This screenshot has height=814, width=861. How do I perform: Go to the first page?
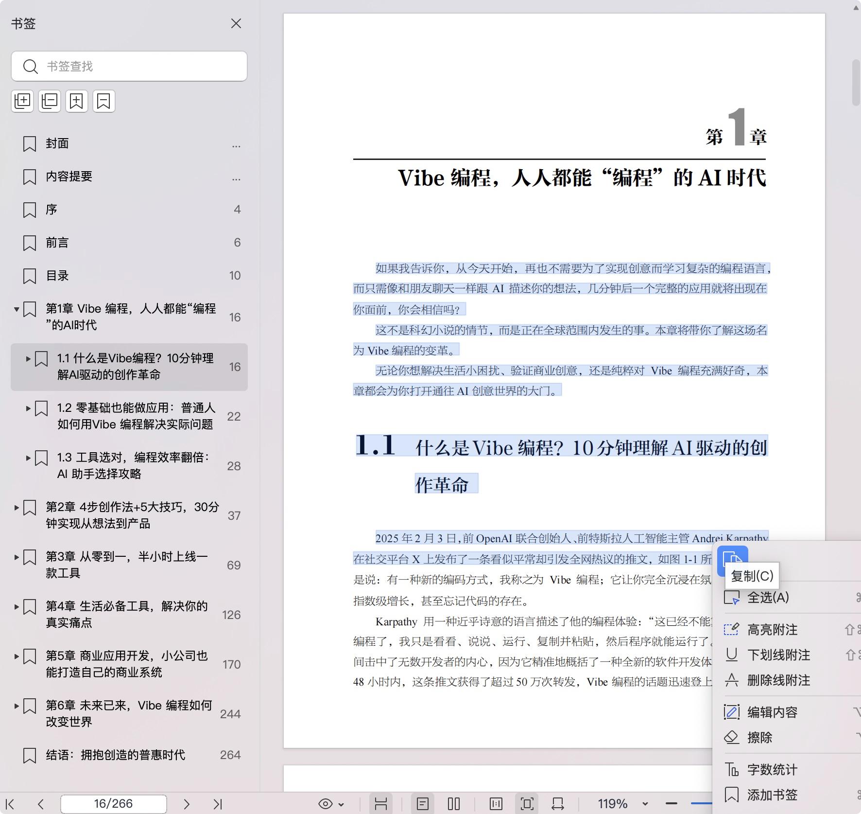pyautogui.click(x=10, y=804)
